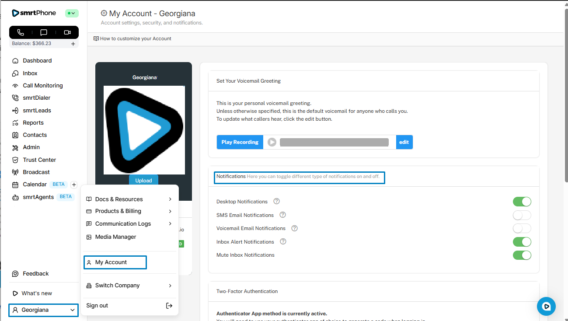Viewport: 568px width, 321px height.
Task: Open the floating blue chat widget
Action: click(x=546, y=306)
